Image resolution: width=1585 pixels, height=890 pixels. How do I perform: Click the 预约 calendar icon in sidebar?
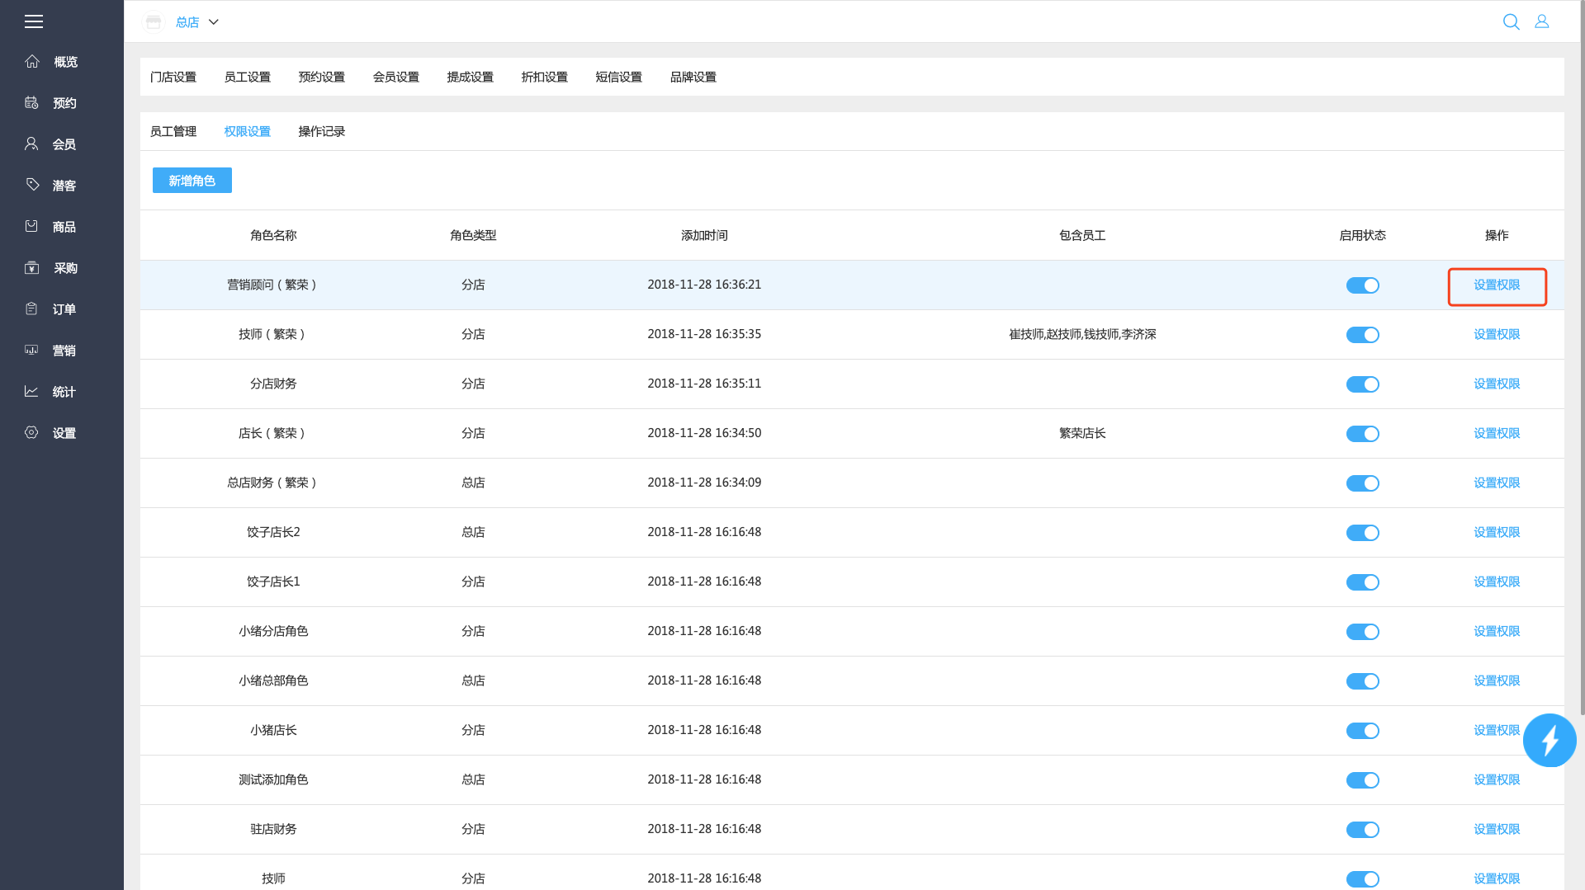(32, 102)
